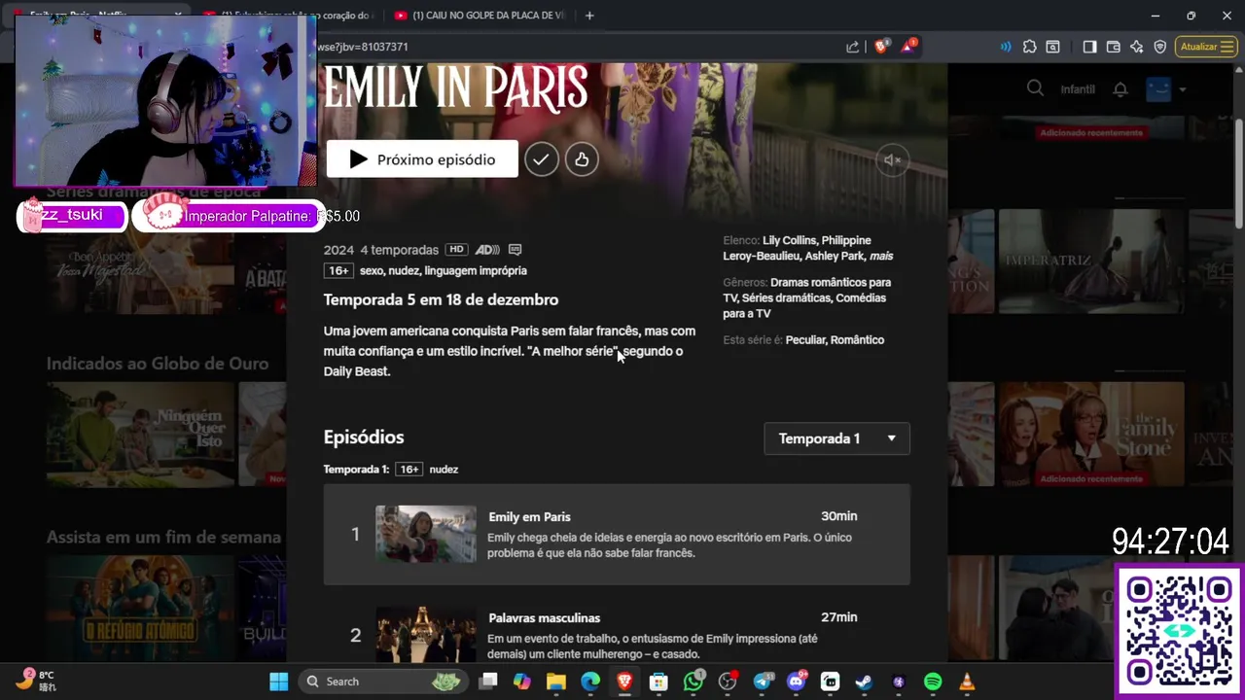Open Task View on taskbar

[488, 682]
